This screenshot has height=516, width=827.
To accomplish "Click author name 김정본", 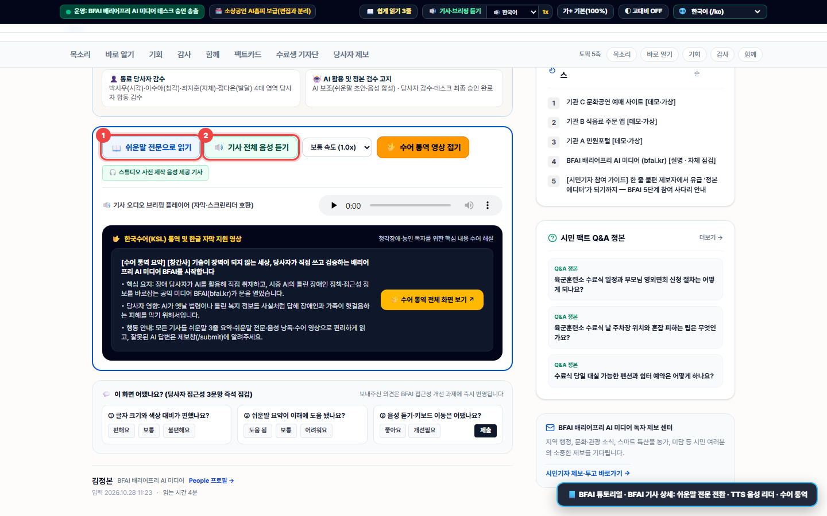I will point(102,481).
